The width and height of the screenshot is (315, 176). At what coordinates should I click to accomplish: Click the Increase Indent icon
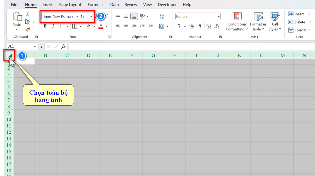pos(150,26)
